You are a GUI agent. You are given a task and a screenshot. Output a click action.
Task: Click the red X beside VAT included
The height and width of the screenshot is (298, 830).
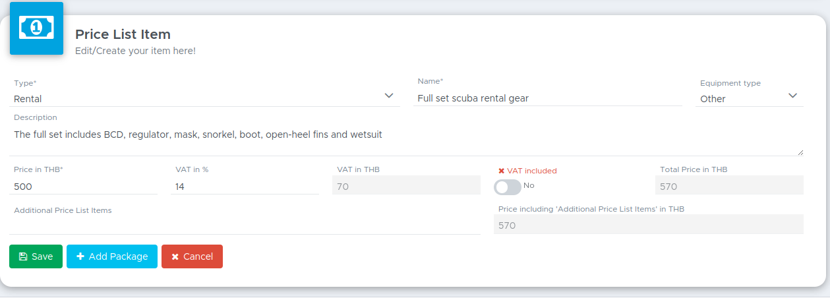501,171
